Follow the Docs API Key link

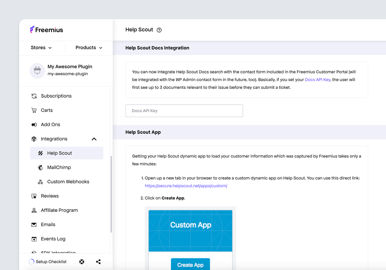[317, 80]
